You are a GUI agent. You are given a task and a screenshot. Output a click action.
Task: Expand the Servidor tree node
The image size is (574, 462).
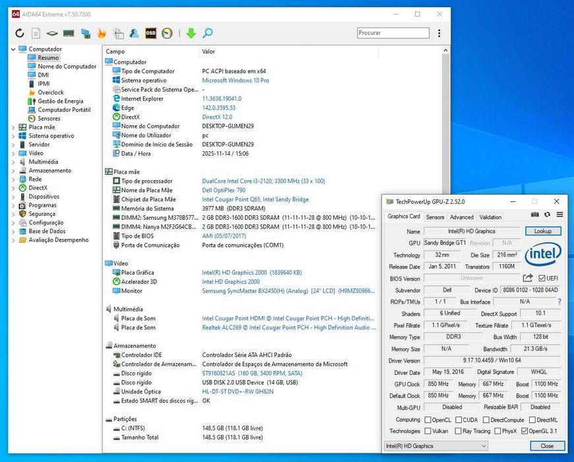13,145
